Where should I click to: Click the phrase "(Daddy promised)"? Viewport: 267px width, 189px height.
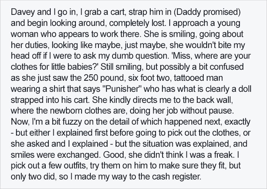[x=207, y=12]
